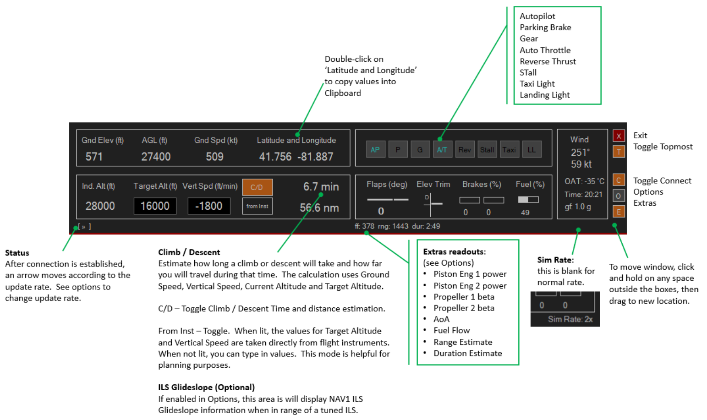The image size is (707, 420).
Task: Expand Extras with the E button
Action: (619, 212)
